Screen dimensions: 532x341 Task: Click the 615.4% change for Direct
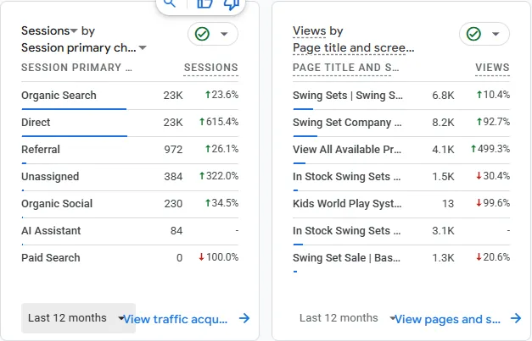click(219, 122)
